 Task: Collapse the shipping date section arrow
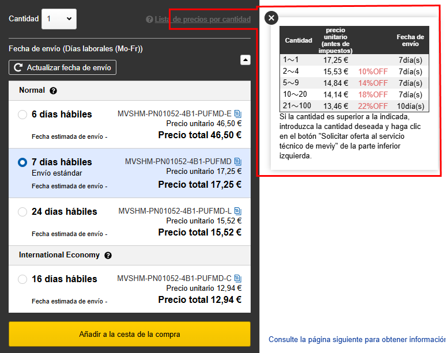[x=245, y=59]
